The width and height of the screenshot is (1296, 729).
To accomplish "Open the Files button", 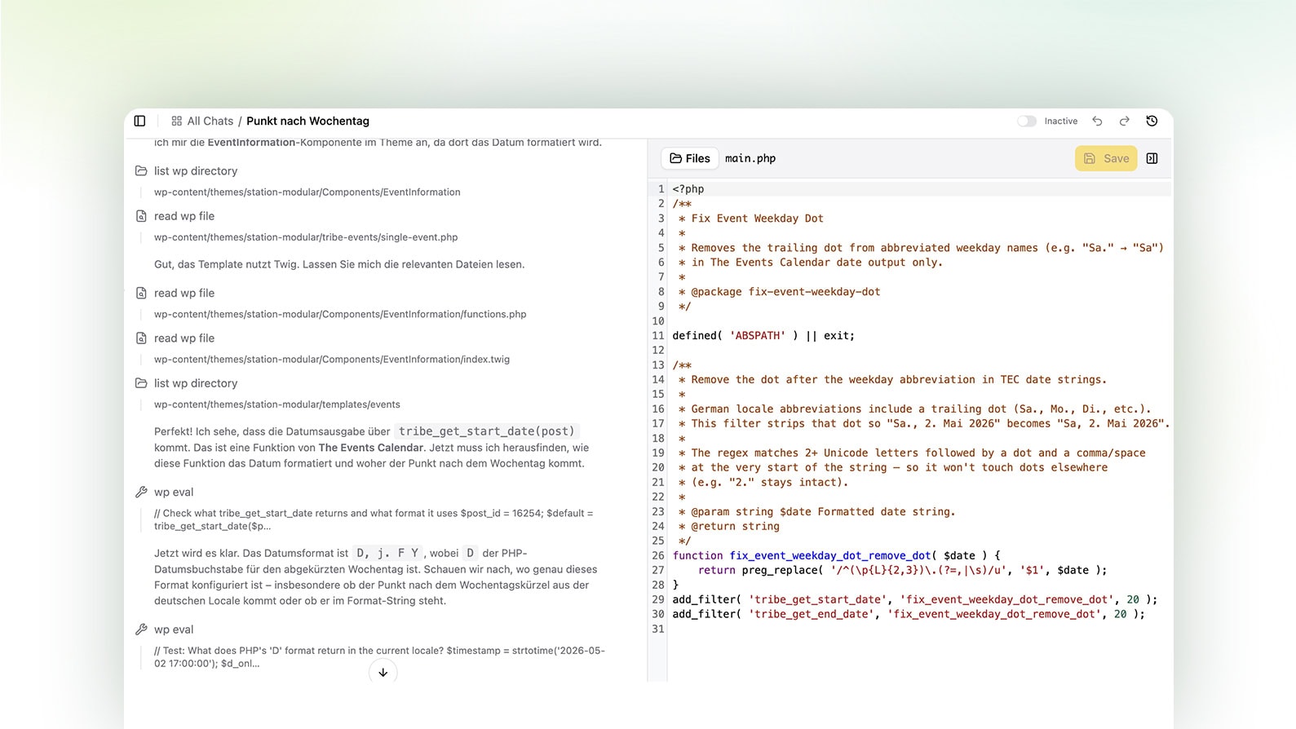I will [690, 158].
